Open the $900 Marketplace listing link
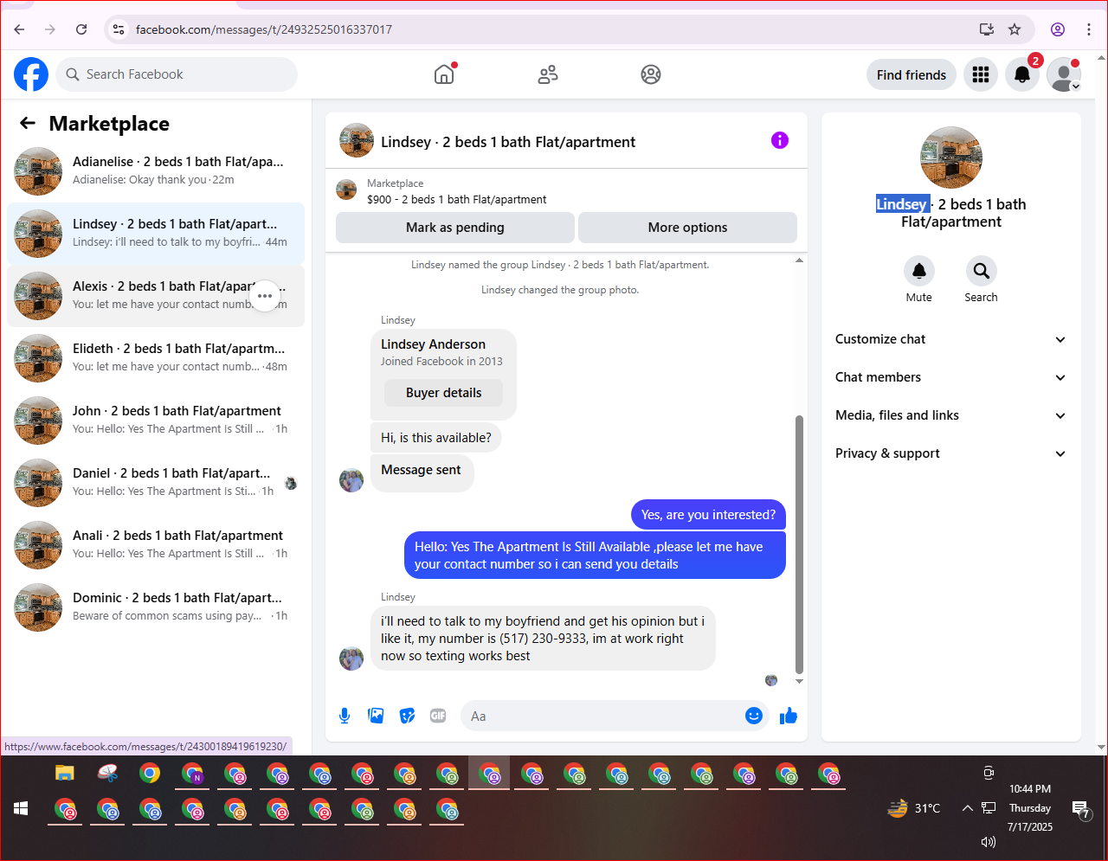1108x861 pixels. (x=456, y=200)
